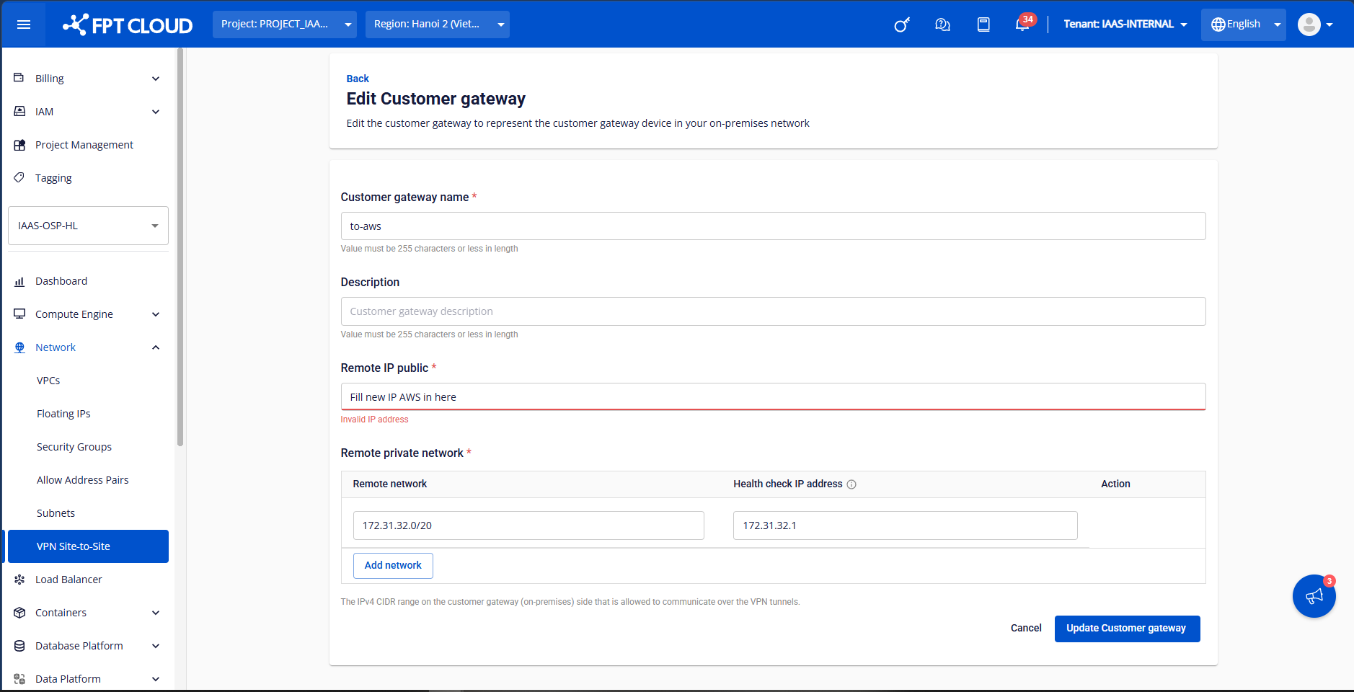1354x692 pixels.
Task: Open the support chat icon in the header
Action: 942,25
